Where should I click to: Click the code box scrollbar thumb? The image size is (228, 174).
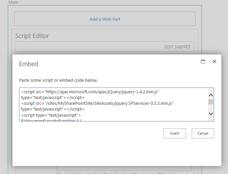211,102
